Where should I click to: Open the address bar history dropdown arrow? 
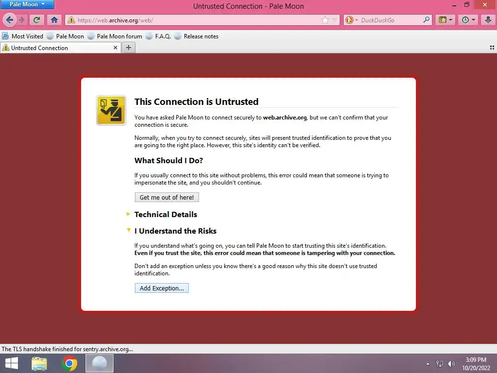coord(334,20)
